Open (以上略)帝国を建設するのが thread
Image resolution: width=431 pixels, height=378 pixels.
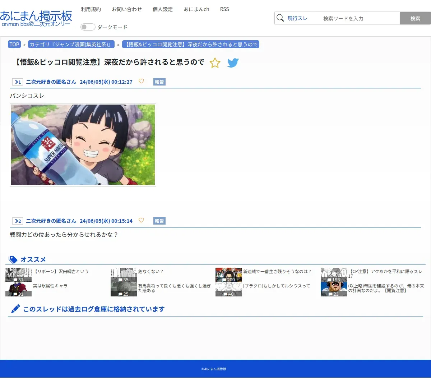[386, 288]
